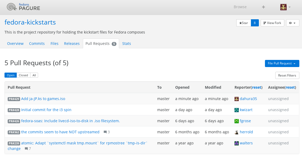Open PR 'Initial commit for the i3 spin'
Image resolution: width=302 pixels, height=156 pixels.
tap(46, 110)
